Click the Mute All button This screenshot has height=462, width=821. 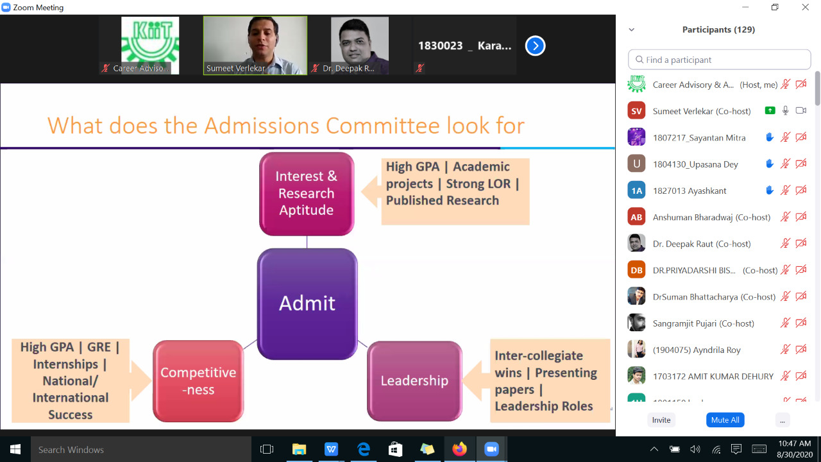[x=725, y=420]
